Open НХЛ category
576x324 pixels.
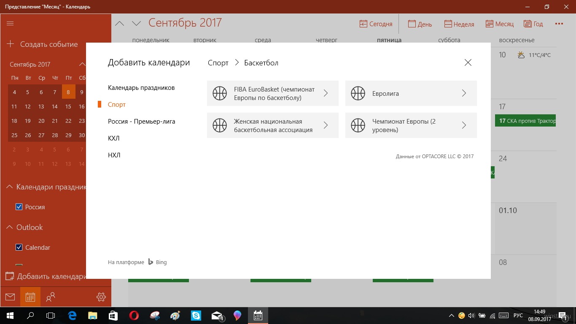click(x=114, y=155)
